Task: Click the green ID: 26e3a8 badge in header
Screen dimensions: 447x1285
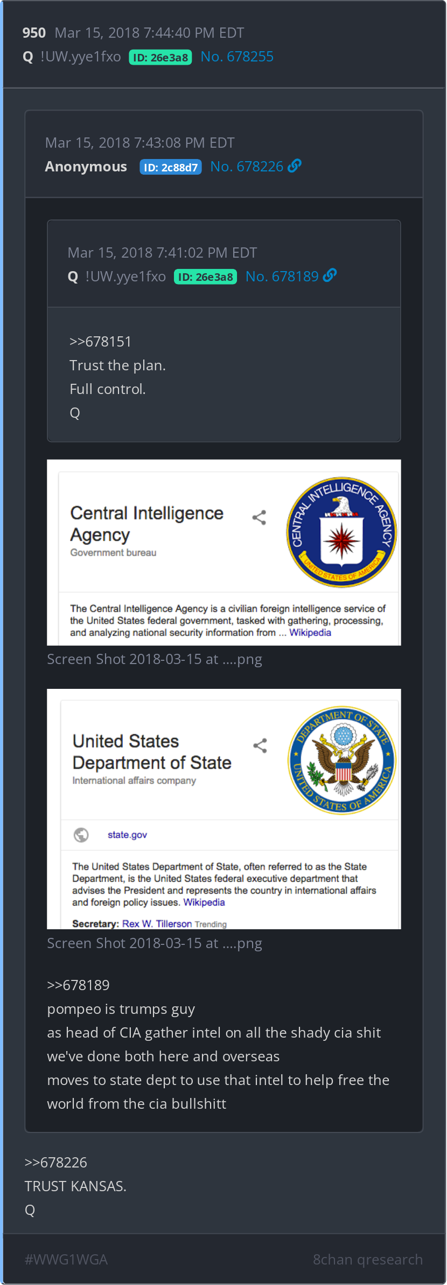Action: click(x=160, y=57)
